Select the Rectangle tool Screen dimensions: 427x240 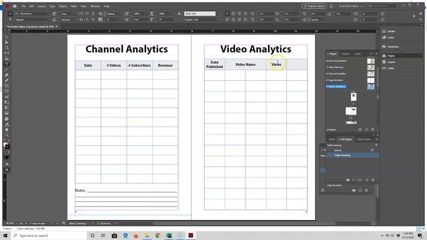point(7,91)
